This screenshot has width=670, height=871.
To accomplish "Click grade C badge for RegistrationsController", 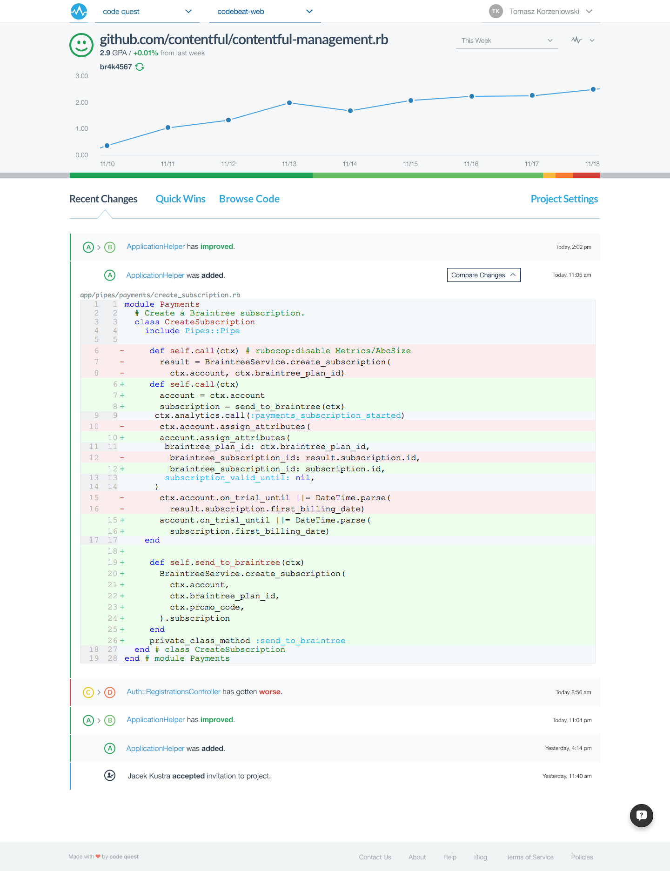I will (88, 692).
